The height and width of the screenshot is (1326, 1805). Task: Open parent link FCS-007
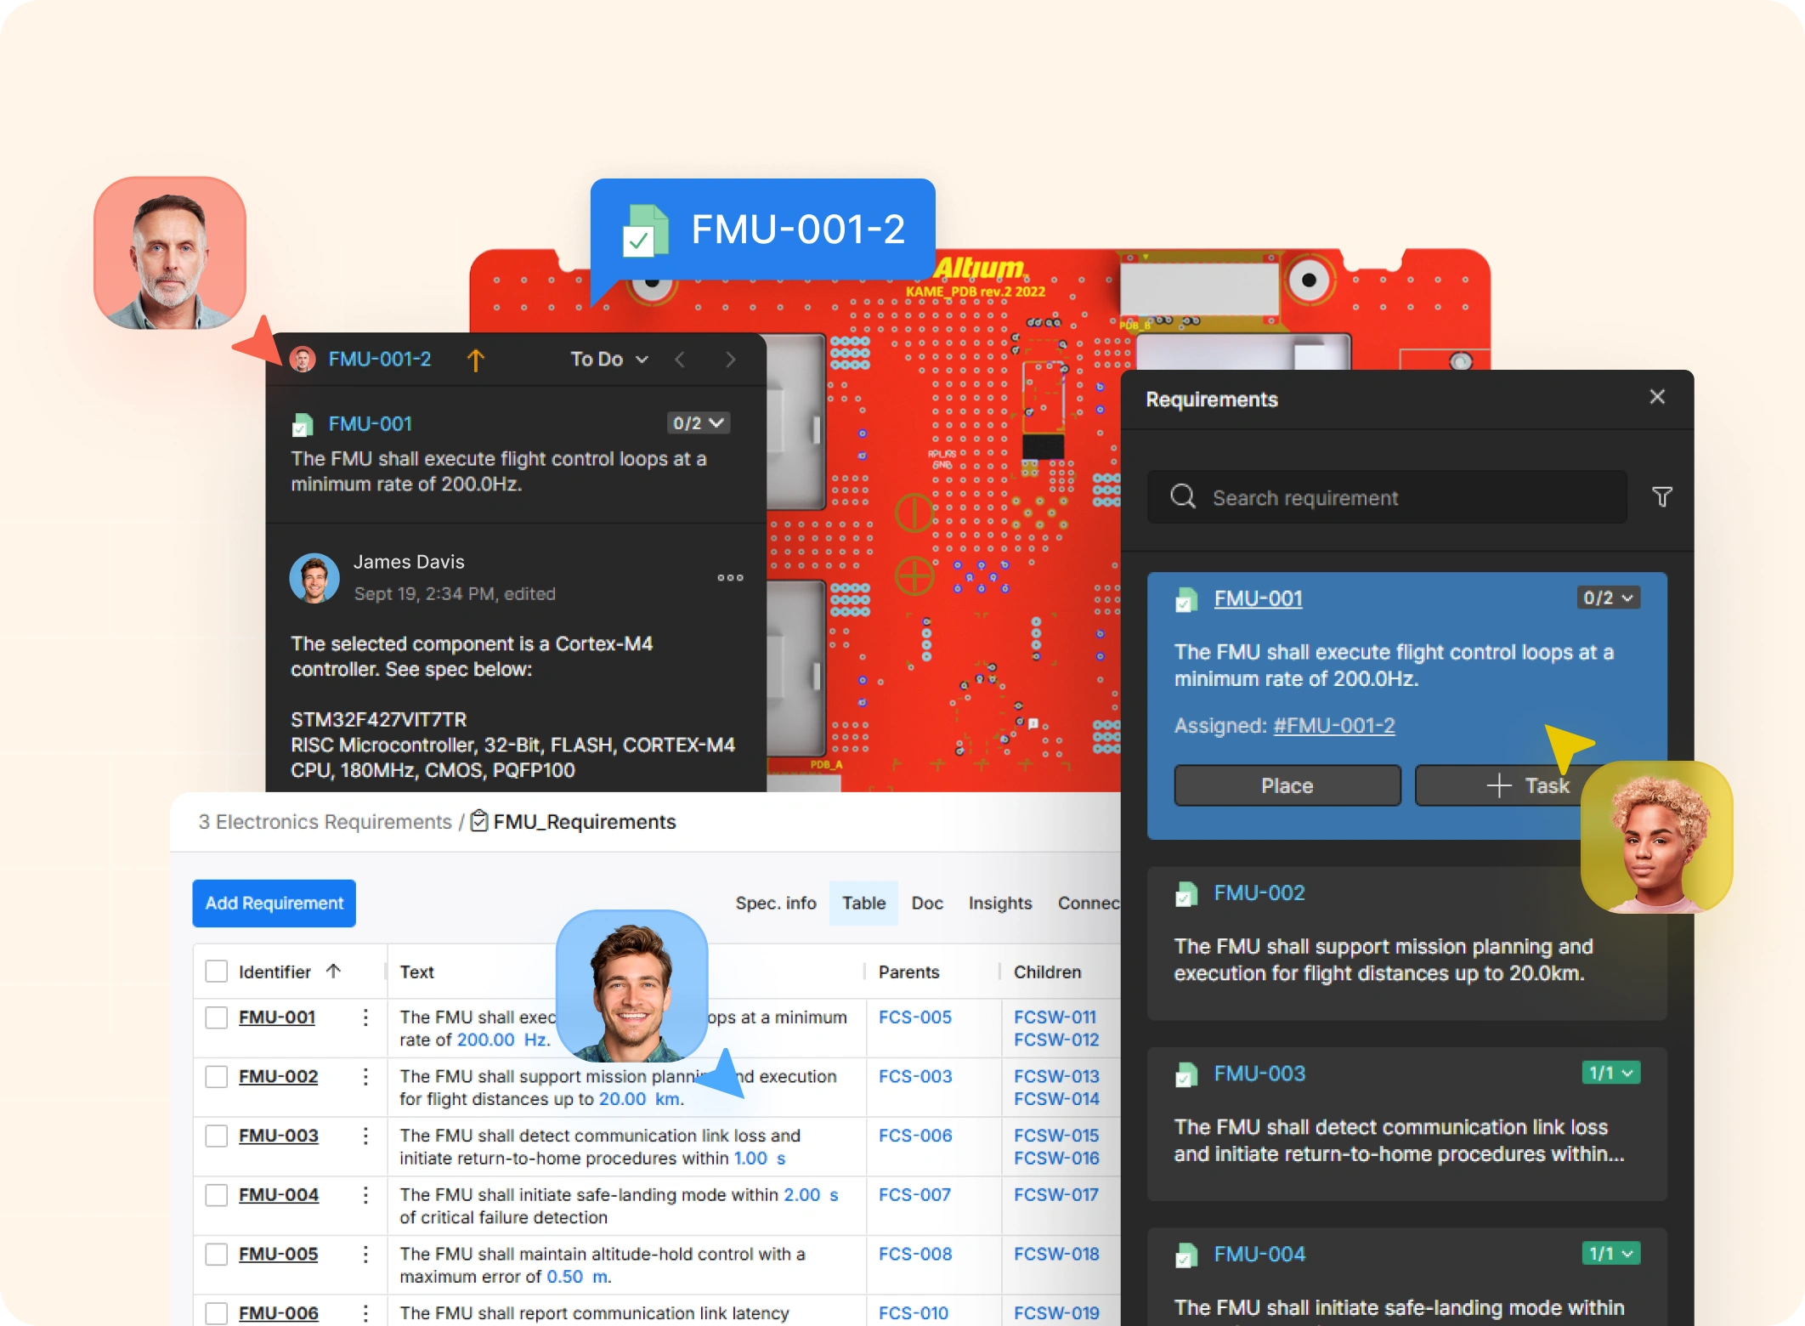914,1195
